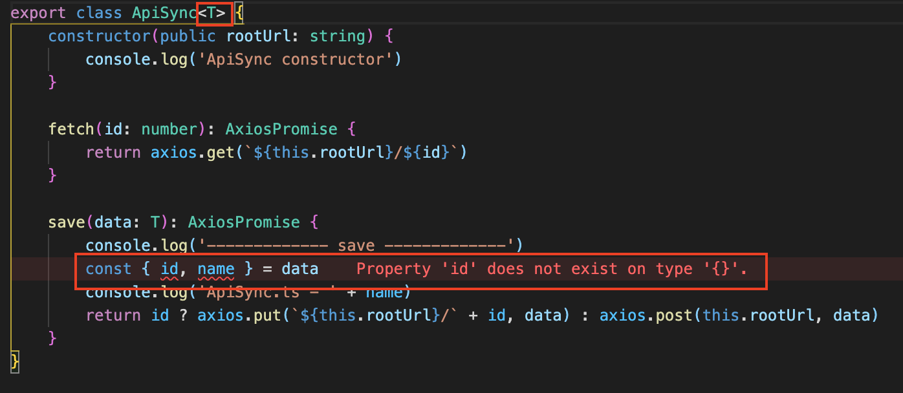This screenshot has height=393, width=903.
Task: Place cursor on ApiSync class name
Action: pos(165,13)
